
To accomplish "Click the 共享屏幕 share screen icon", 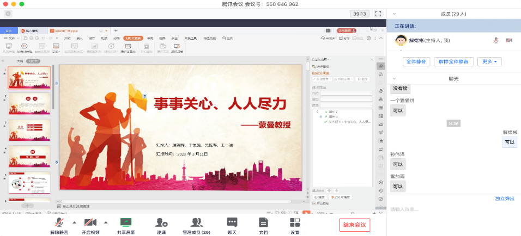I will coord(126,222).
